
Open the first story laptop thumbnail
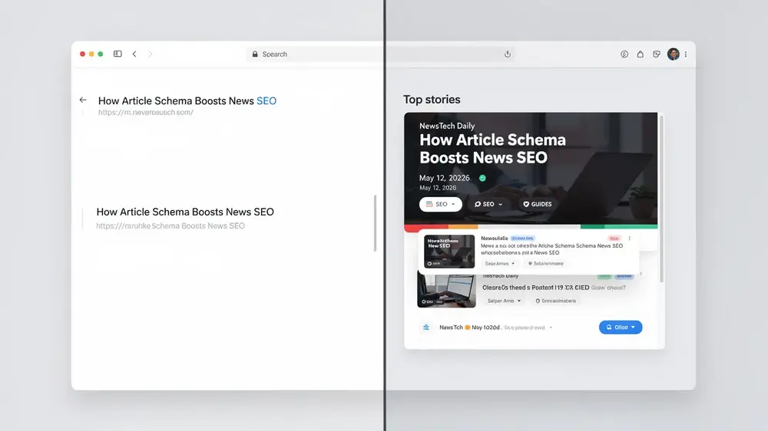point(449,252)
